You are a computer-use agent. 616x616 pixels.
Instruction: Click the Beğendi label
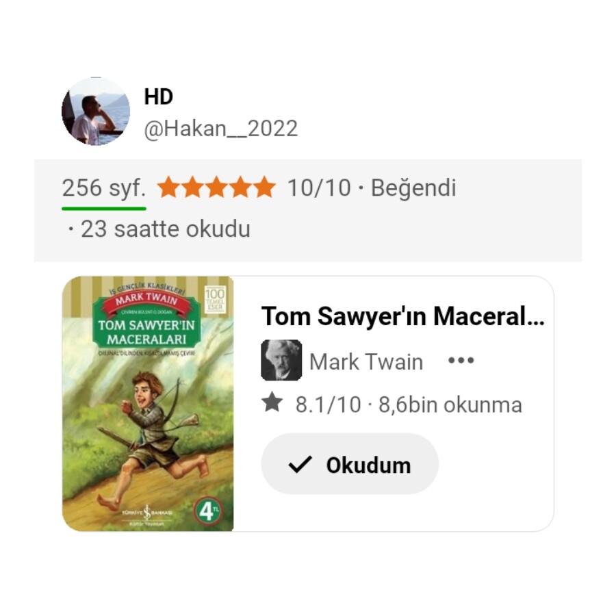(413, 189)
